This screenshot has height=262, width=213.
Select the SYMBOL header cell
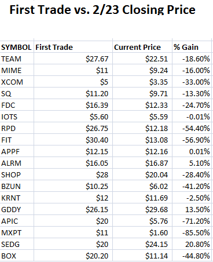17,47
